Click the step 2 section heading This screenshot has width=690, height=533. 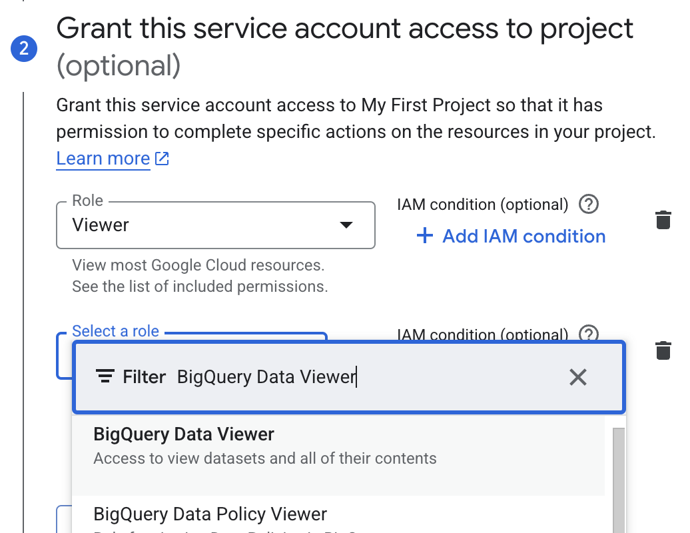tap(344, 47)
